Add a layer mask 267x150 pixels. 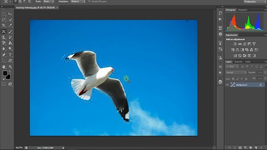coord(240,148)
